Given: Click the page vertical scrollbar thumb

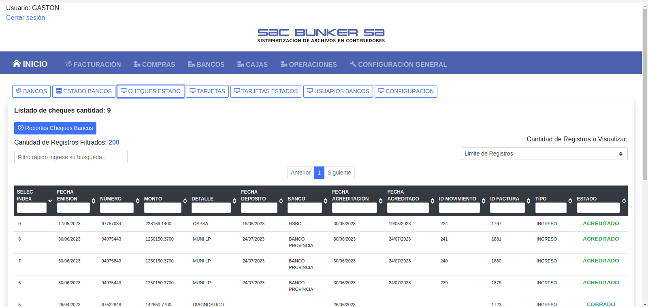Looking at the screenshot, I should click(645, 93).
